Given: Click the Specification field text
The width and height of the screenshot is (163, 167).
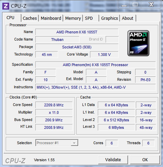Looking at the screenshot, I should click(x=95, y=65).
